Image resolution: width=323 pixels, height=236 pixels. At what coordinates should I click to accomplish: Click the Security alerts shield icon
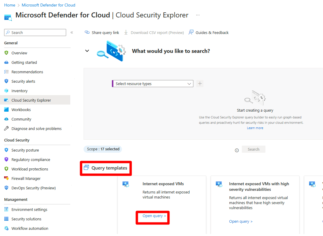6,81
